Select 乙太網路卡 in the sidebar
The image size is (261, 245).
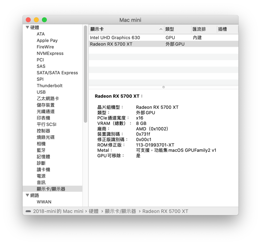click(x=48, y=98)
